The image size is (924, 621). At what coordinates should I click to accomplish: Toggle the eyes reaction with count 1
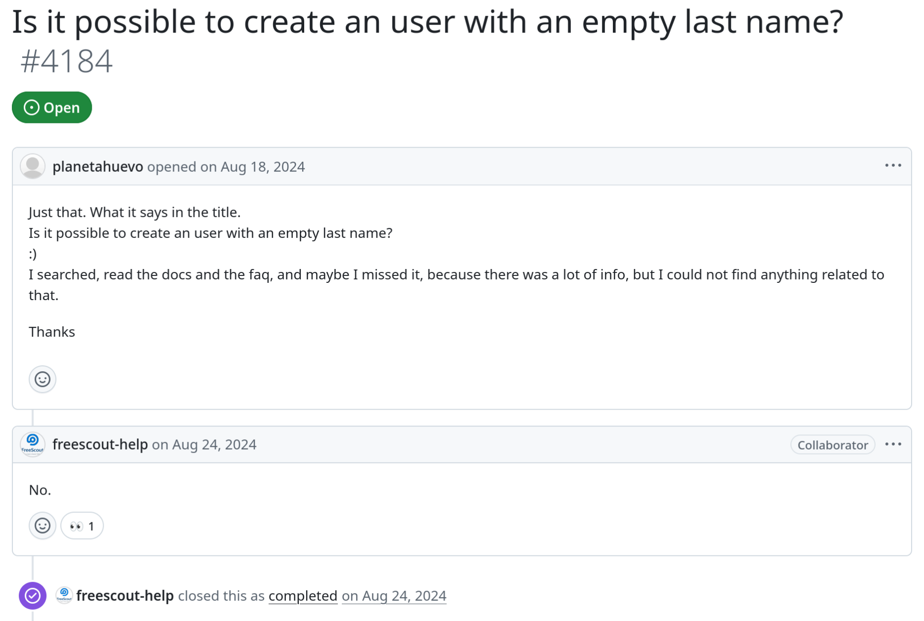coord(82,526)
